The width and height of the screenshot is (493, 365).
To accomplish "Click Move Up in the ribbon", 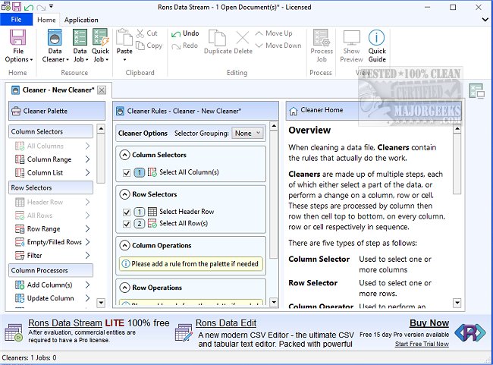I will [x=274, y=33].
